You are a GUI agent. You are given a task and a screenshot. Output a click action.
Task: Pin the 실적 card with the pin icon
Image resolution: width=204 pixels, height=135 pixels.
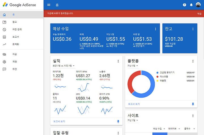[118, 121]
